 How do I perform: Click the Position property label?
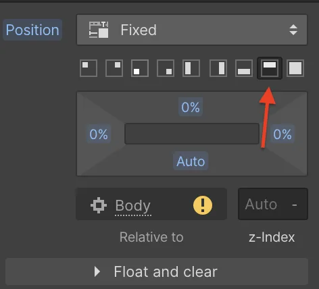32,30
